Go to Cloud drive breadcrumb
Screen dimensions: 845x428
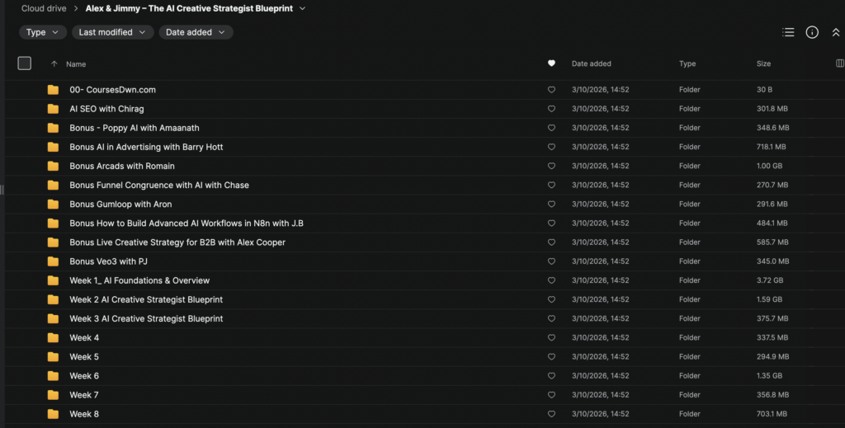45,8
